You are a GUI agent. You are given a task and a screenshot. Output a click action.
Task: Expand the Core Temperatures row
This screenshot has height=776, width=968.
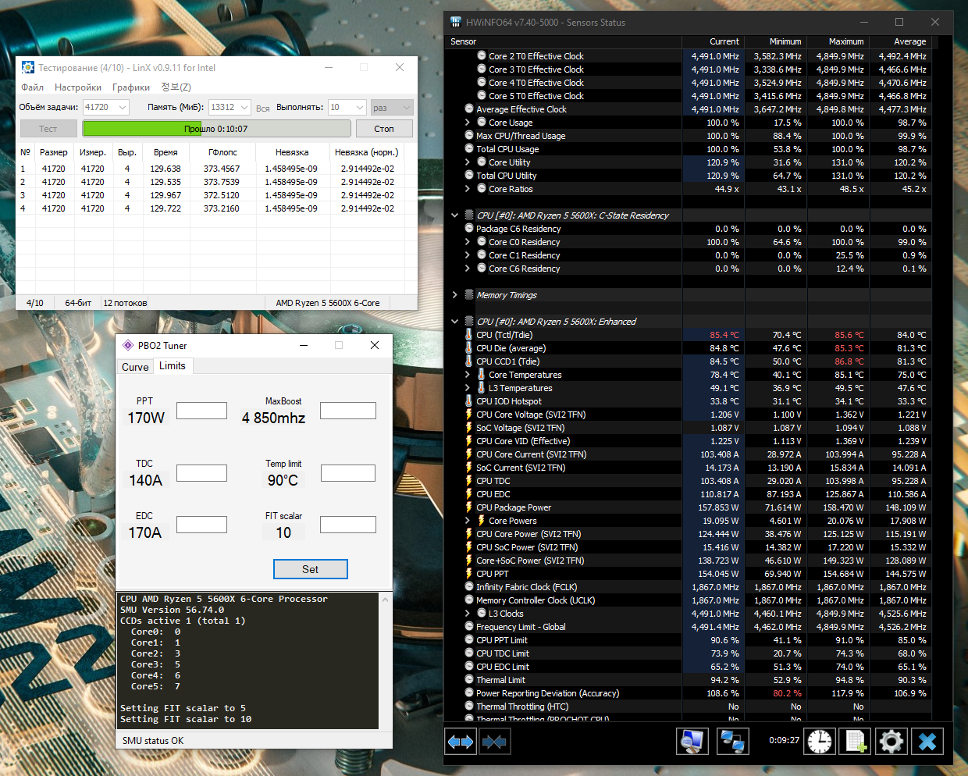click(x=468, y=375)
